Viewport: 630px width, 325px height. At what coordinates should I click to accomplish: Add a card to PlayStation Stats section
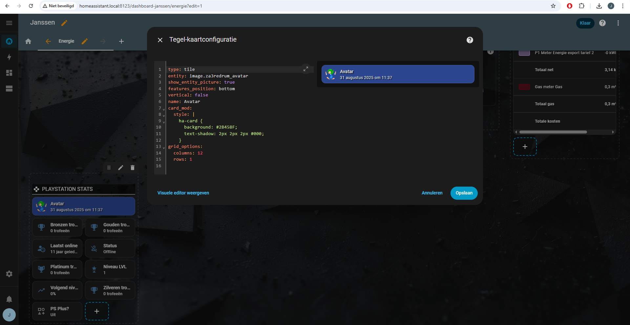(x=97, y=311)
